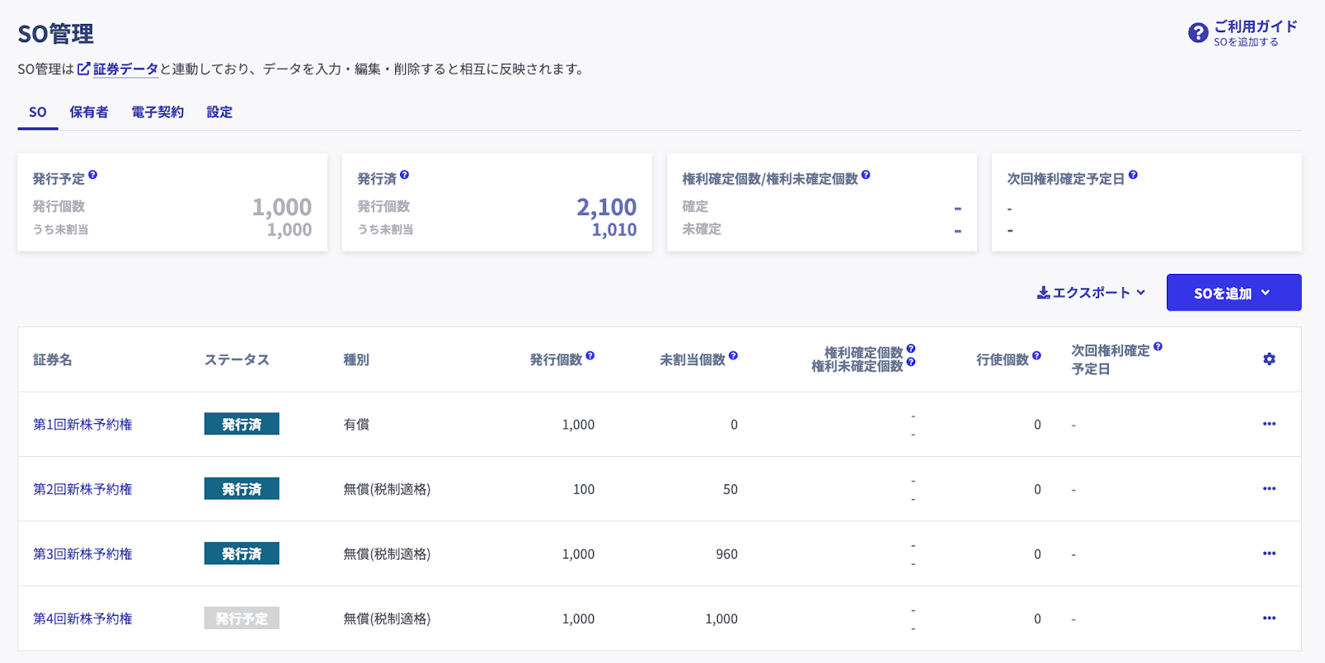Image resolution: width=1325 pixels, height=663 pixels.
Task: Click the 証券名 column header
Action: [x=52, y=360]
